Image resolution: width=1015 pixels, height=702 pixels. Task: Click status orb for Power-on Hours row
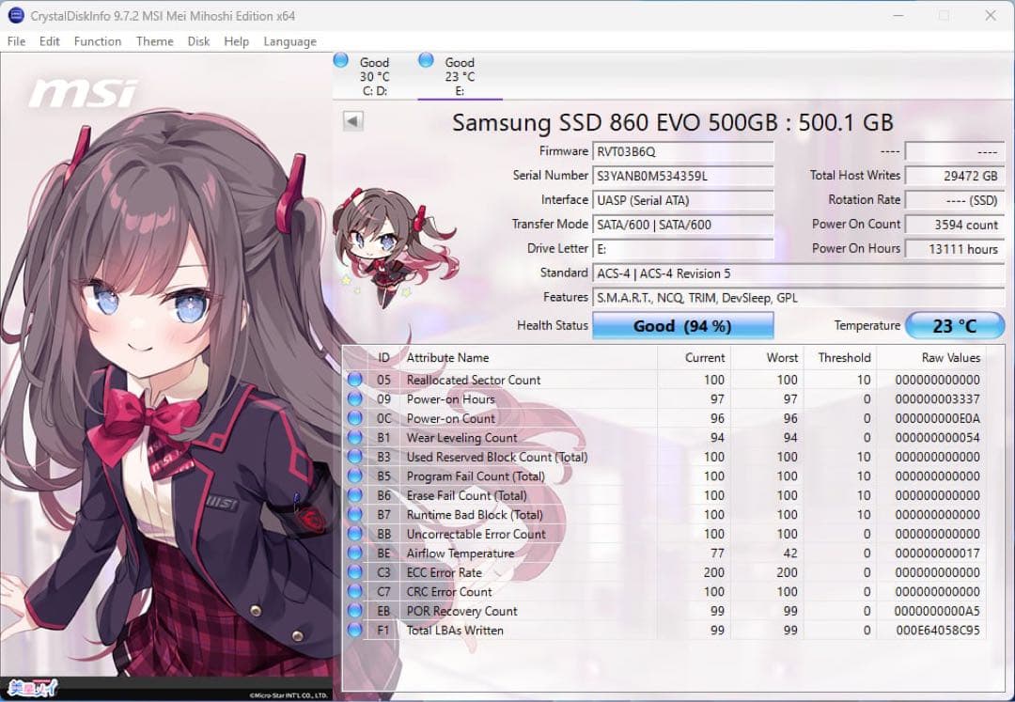click(x=354, y=398)
